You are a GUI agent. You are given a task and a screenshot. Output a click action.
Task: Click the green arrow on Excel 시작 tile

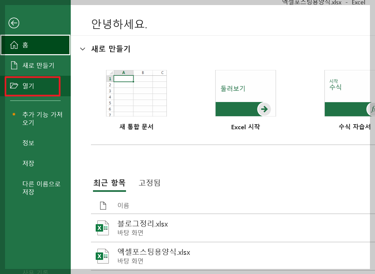click(264, 109)
